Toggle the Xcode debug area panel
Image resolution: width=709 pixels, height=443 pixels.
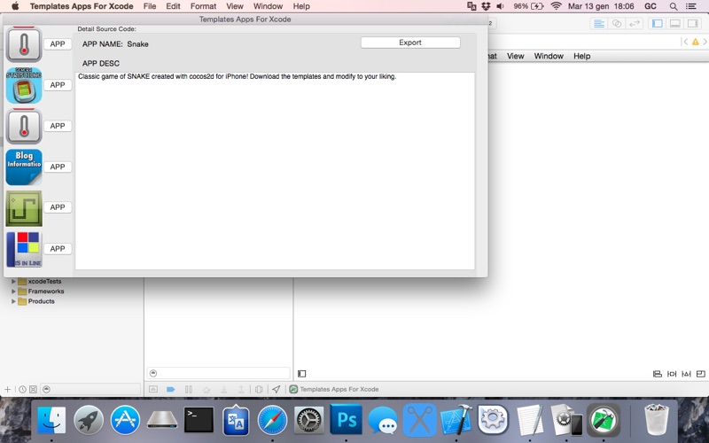pyautogui.click(x=674, y=24)
